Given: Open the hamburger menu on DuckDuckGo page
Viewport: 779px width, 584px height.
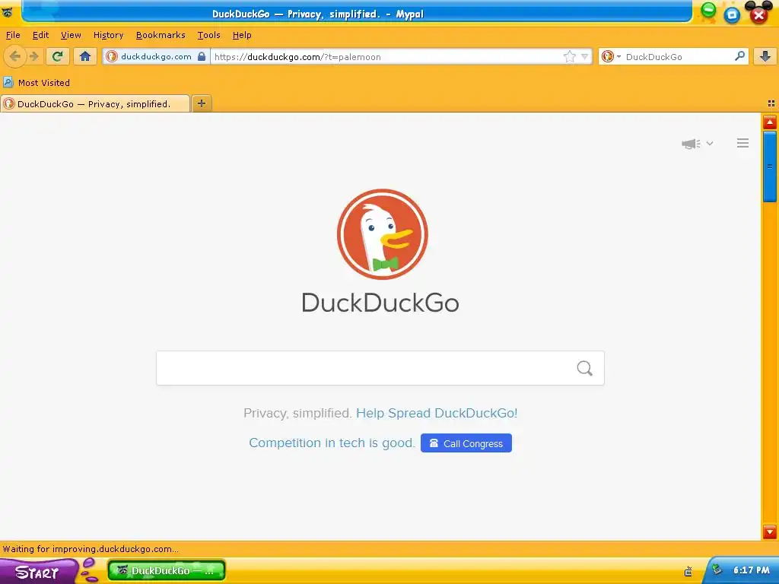Looking at the screenshot, I should pyautogui.click(x=742, y=143).
